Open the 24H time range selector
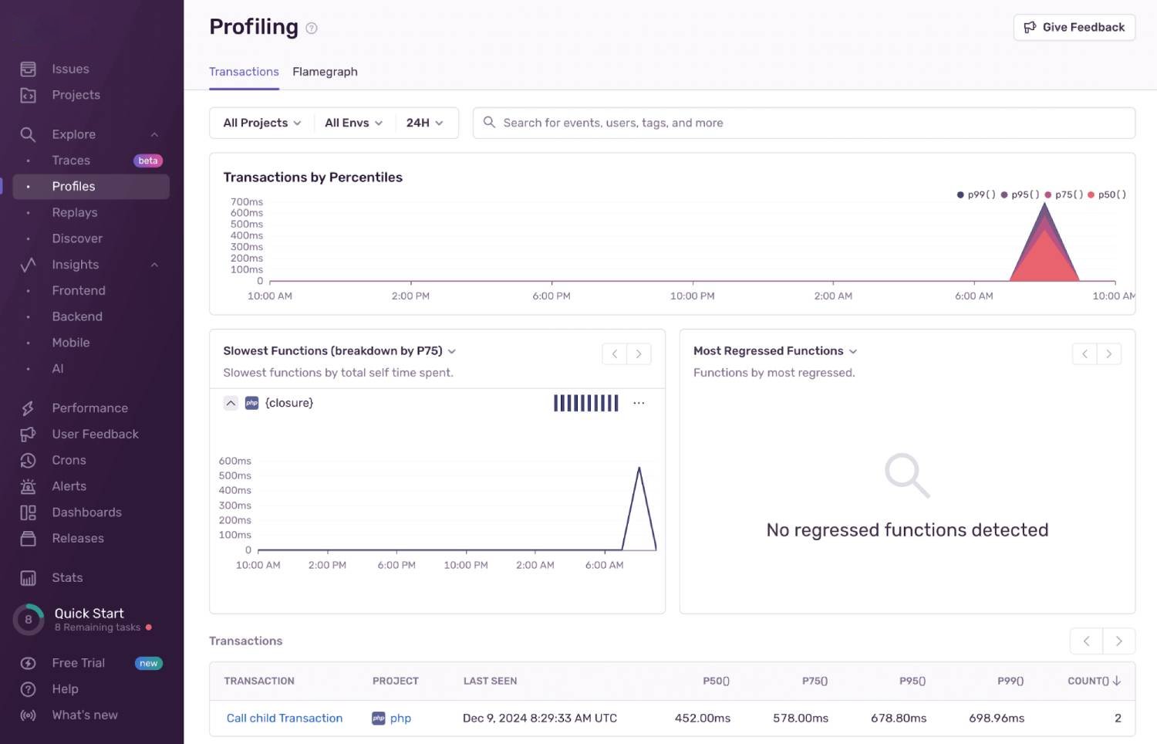The image size is (1157, 744). click(x=425, y=123)
